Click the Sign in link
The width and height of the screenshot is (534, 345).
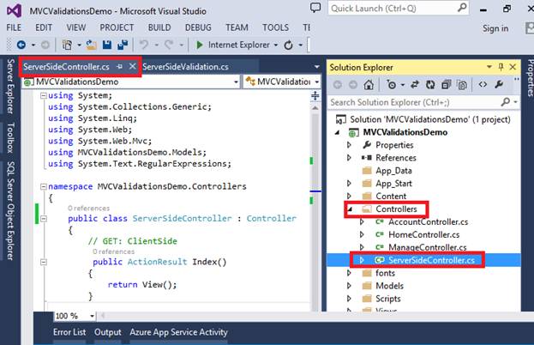495,28
